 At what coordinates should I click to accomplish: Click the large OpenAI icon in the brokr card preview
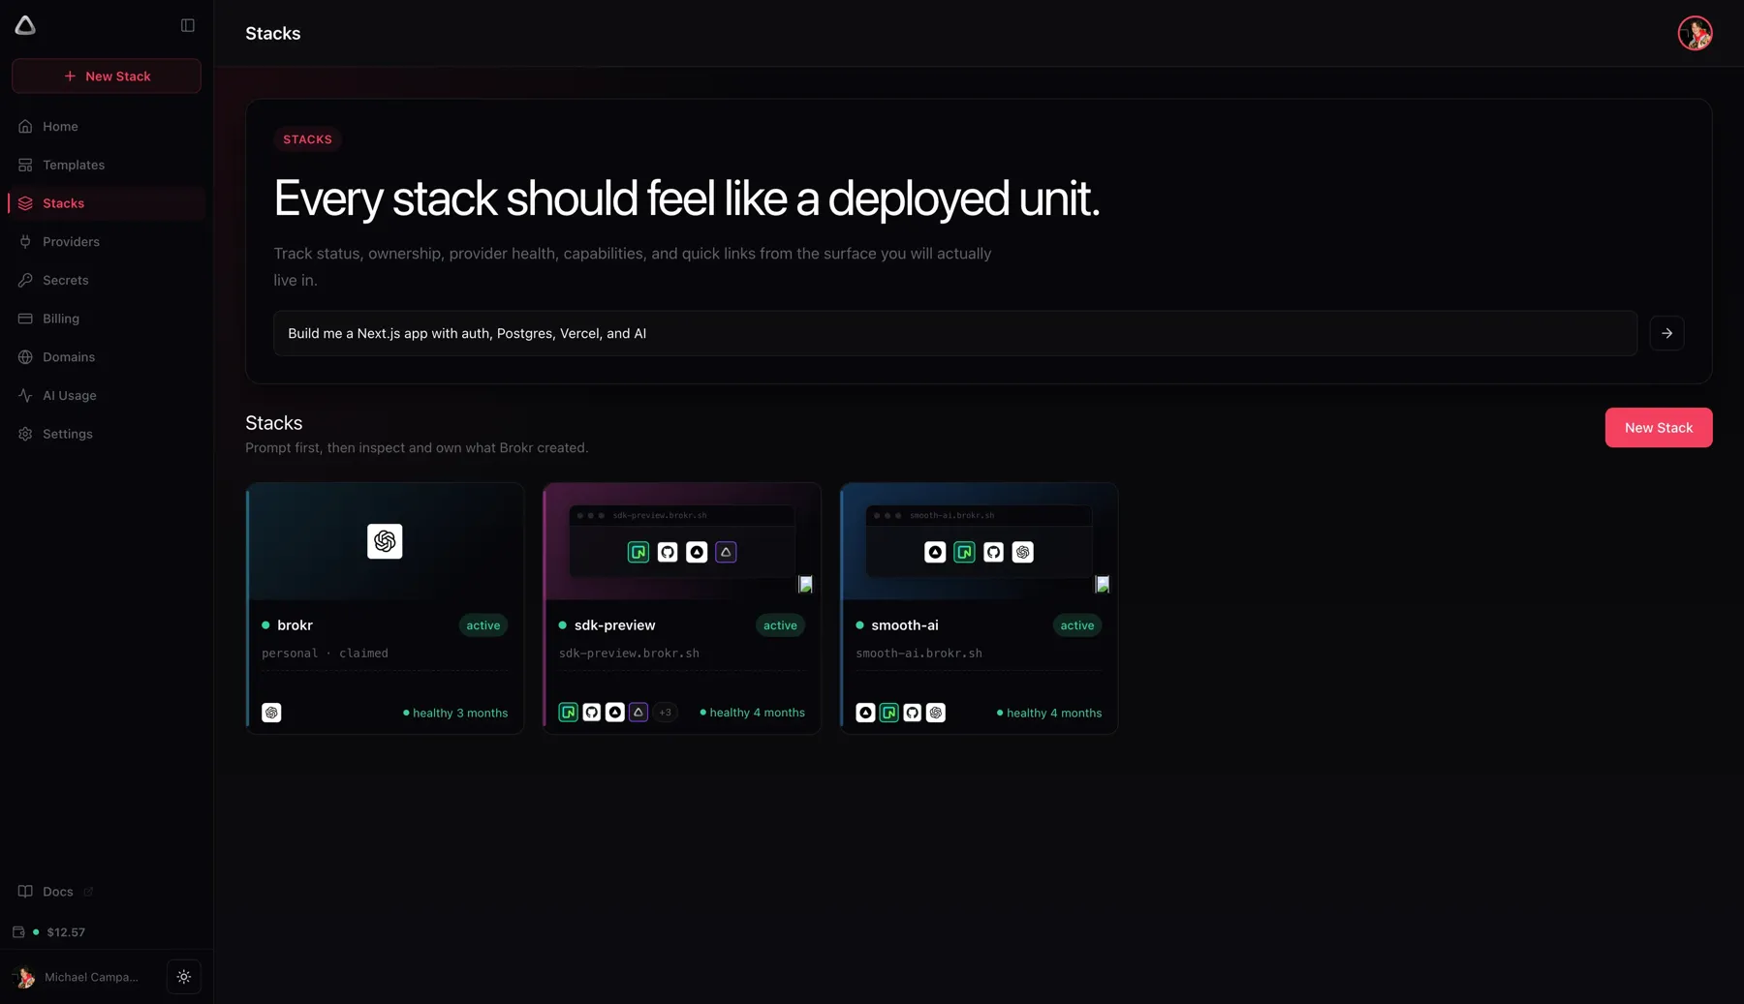tap(385, 541)
